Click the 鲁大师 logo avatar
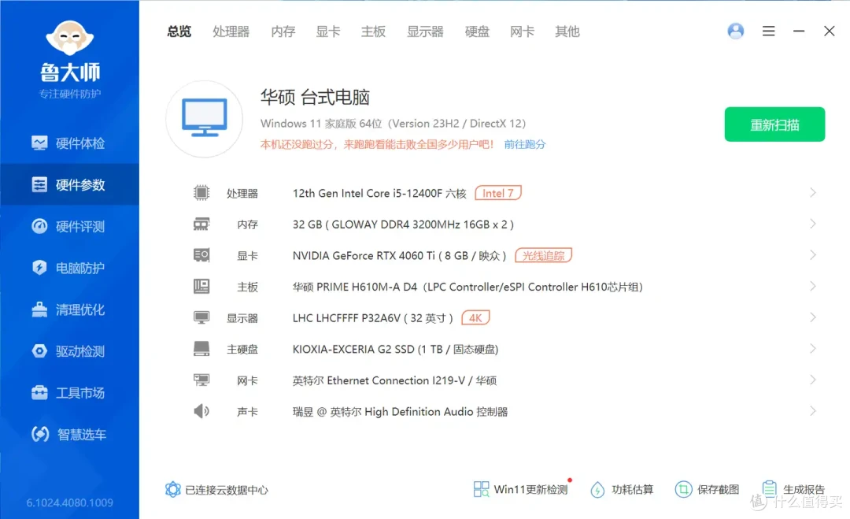Screen dimensions: 850x519 (69, 38)
